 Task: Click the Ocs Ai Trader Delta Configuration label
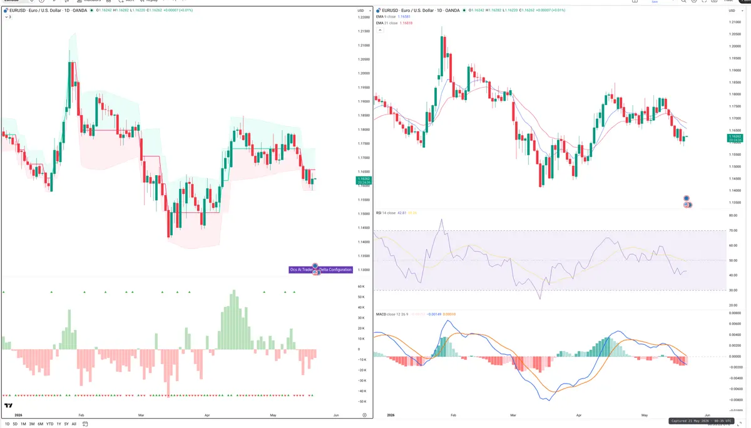click(x=321, y=270)
